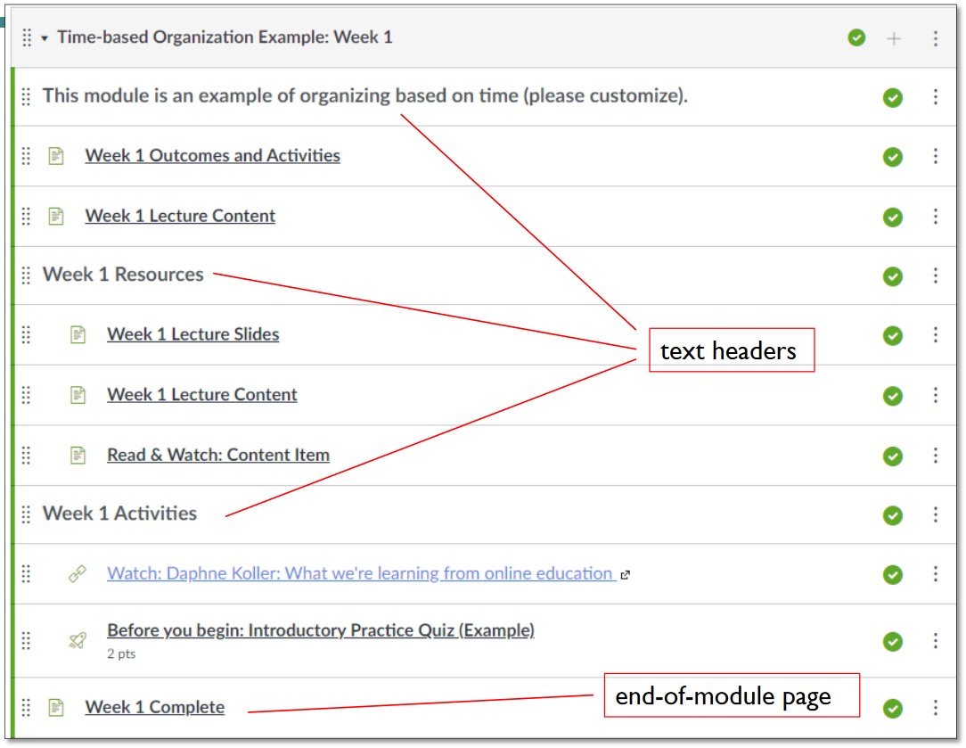The width and height of the screenshot is (966, 748).
Task: Collapse the Time-based Organization Example: Week 1 module
Action: 45,38
